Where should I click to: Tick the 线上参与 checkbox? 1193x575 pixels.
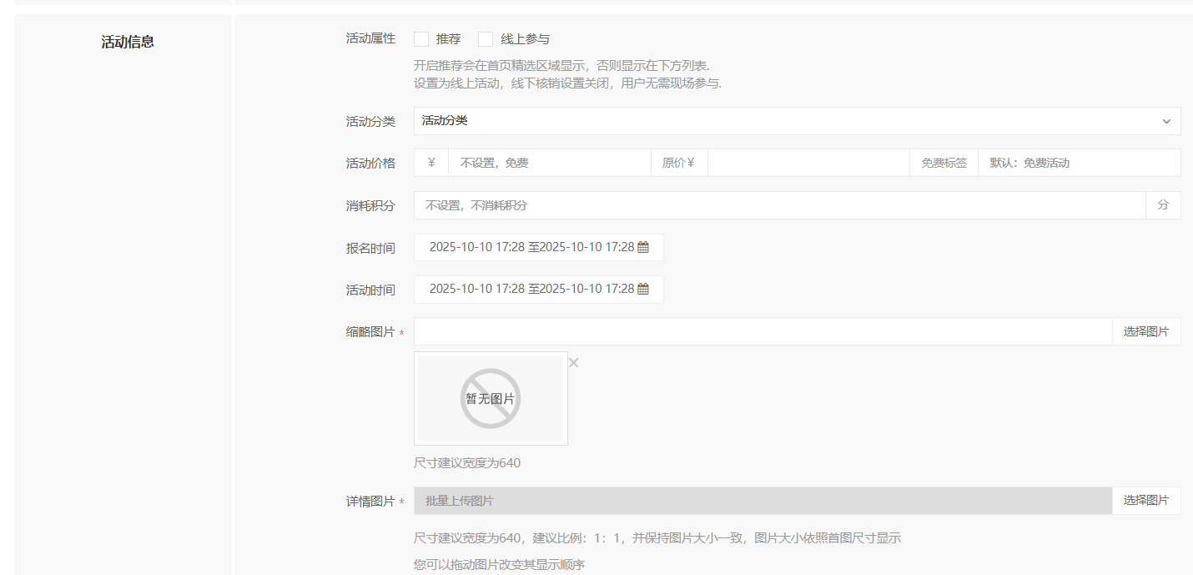(x=486, y=39)
